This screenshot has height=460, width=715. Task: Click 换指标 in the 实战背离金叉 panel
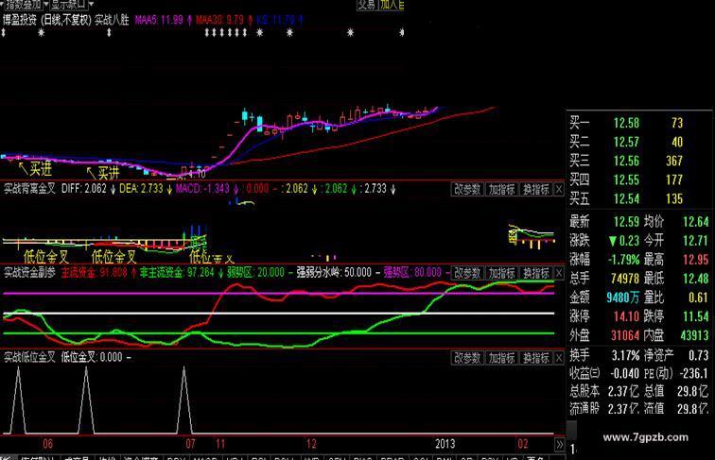536,189
